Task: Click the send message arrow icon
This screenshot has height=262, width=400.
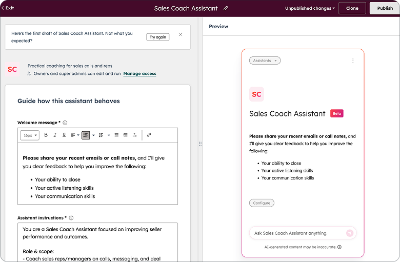Action: [x=350, y=233]
